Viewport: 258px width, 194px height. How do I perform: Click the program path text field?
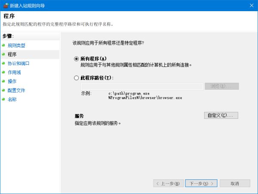point(138,86)
